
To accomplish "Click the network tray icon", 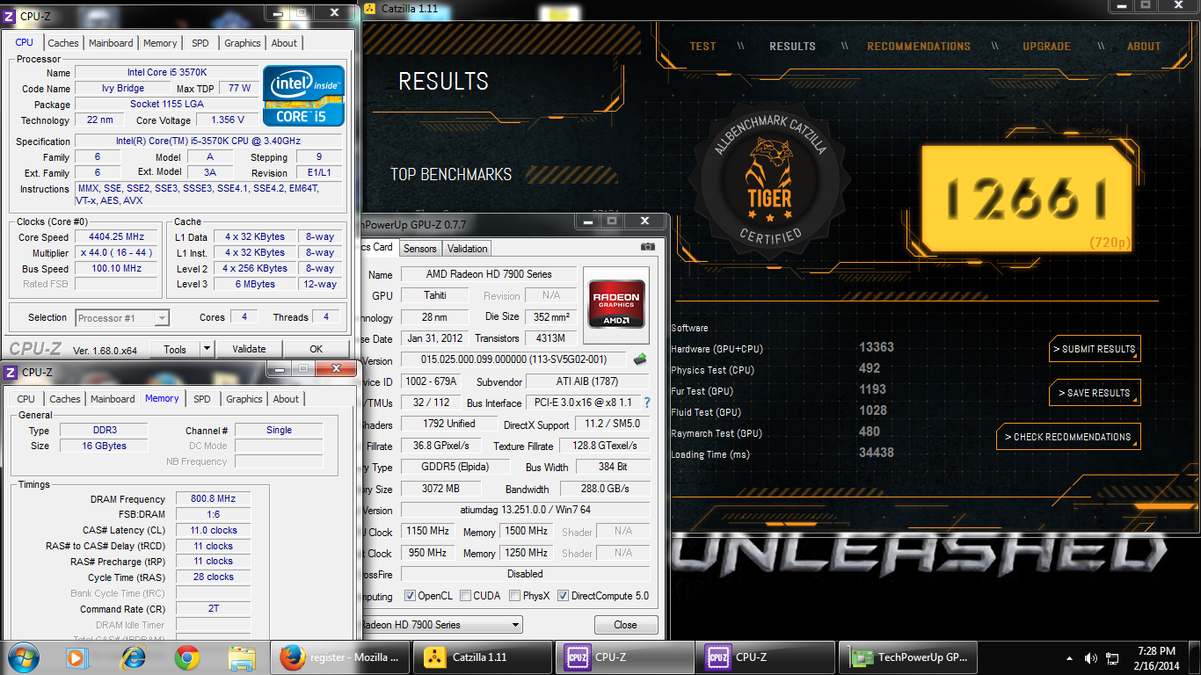I will [x=1112, y=658].
